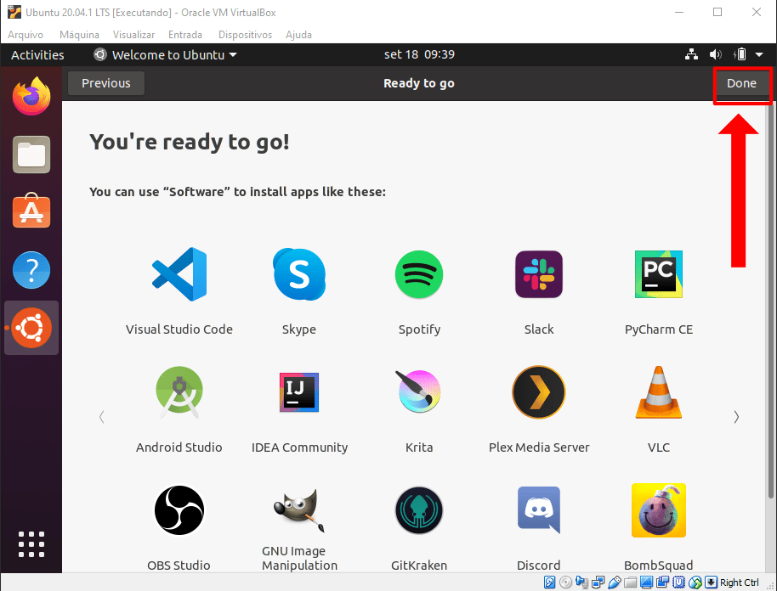Image resolution: width=777 pixels, height=591 pixels.
Task: Click the vertical scrollbar of the welcome window
Action: click(x=770, y=301)
